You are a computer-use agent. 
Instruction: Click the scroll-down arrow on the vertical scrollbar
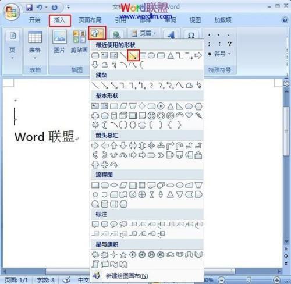tap(286, 242)
